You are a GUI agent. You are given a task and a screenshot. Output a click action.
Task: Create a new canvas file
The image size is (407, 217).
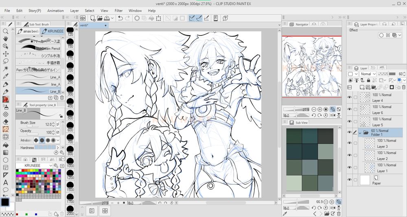point(93,18)
